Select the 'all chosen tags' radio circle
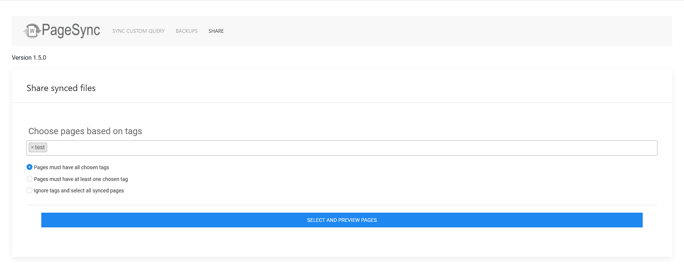The width and height of the screenshot is (684, 265). coord(29,167)
